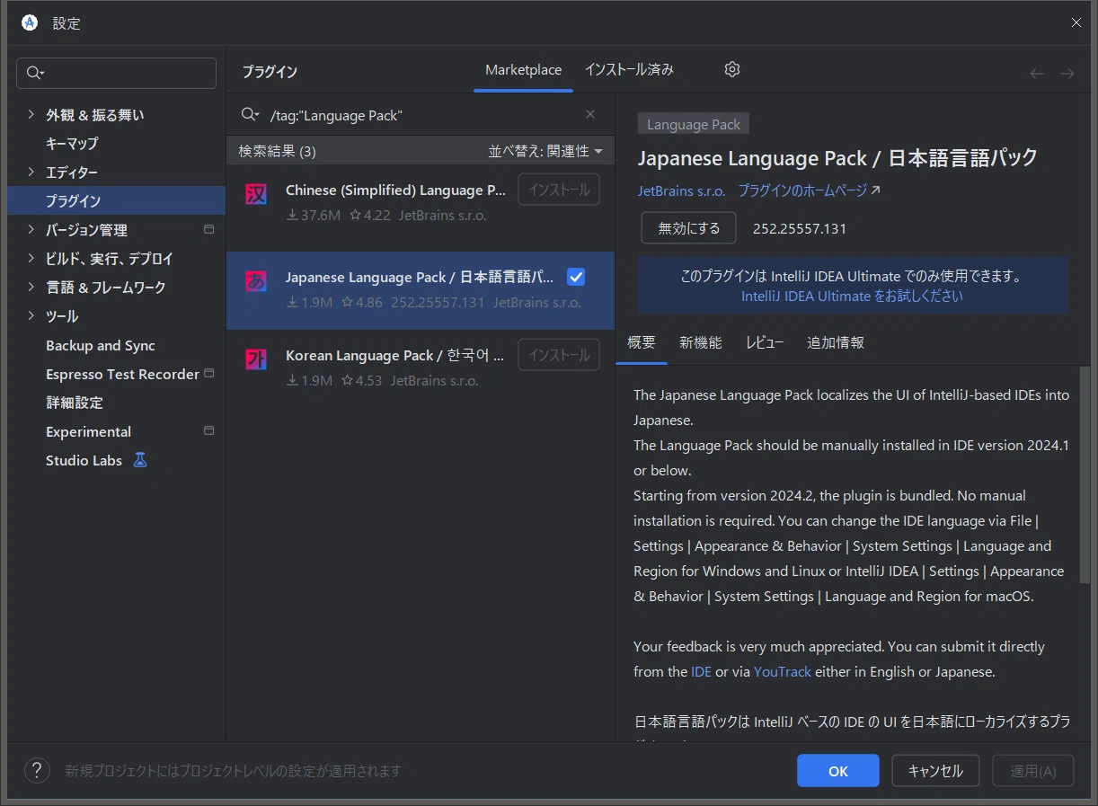
Task: Expand the エディター section
Action: (x=31, y=172)
